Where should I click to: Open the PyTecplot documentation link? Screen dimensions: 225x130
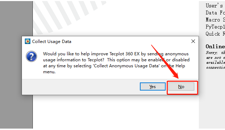215,27
